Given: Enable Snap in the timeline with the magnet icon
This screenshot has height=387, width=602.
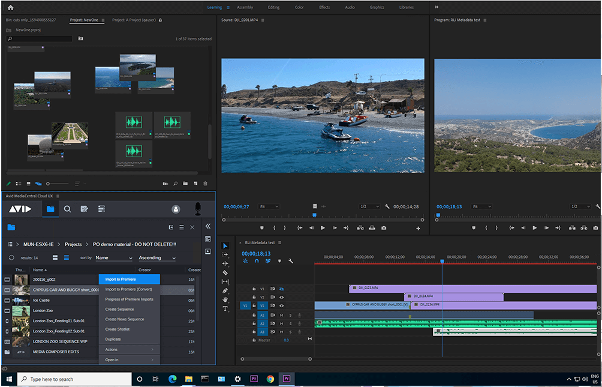Looking at the screenshot, I should tap(257, 261).
